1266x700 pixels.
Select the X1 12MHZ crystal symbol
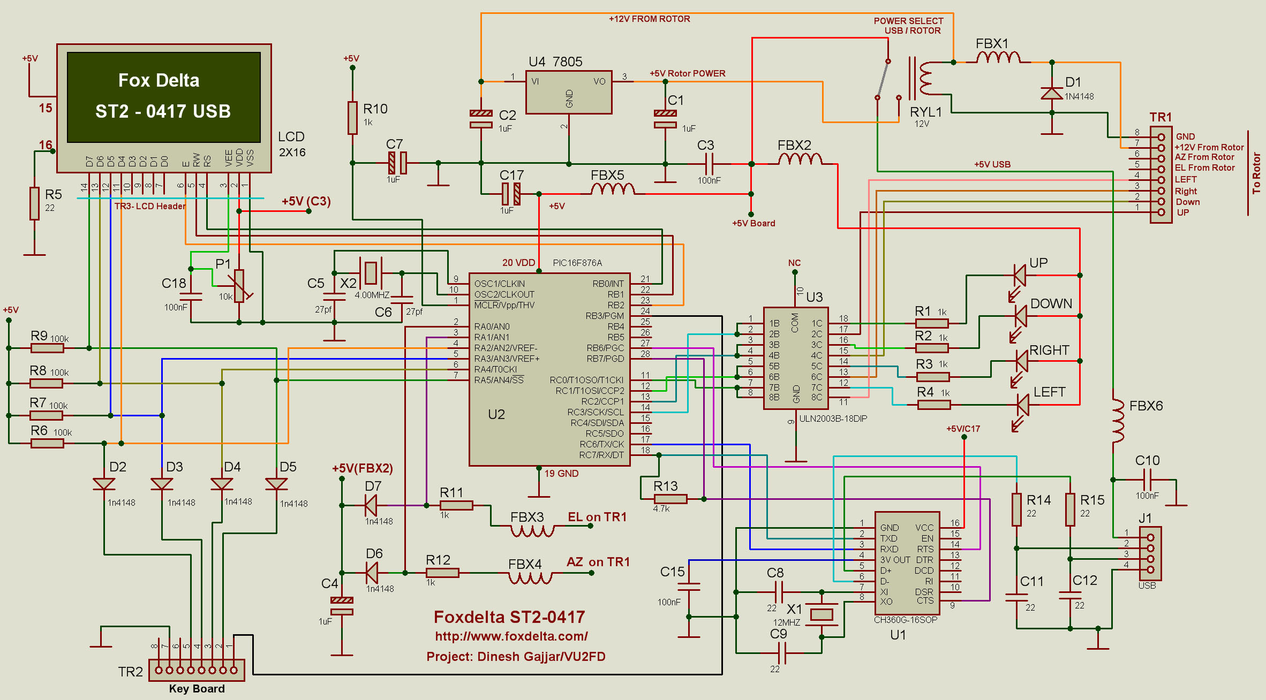(x=822, y=614)
